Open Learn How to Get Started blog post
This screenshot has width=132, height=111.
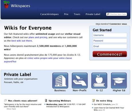pos(109,109)
